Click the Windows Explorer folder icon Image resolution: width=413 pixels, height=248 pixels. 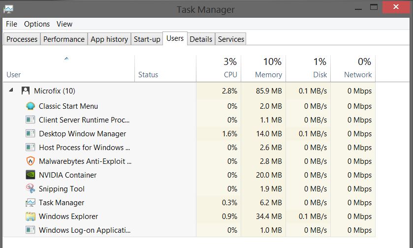31,217
